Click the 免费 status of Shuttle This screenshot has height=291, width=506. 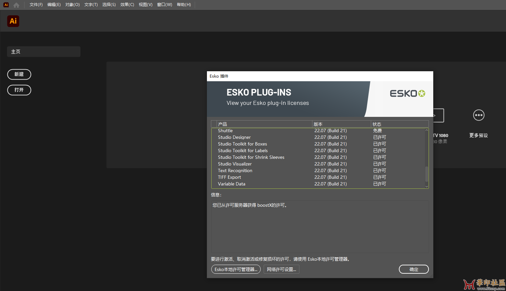(377, 131)
